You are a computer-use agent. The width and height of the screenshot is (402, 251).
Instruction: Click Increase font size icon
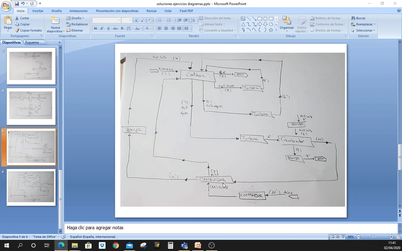tap(137, 20)
